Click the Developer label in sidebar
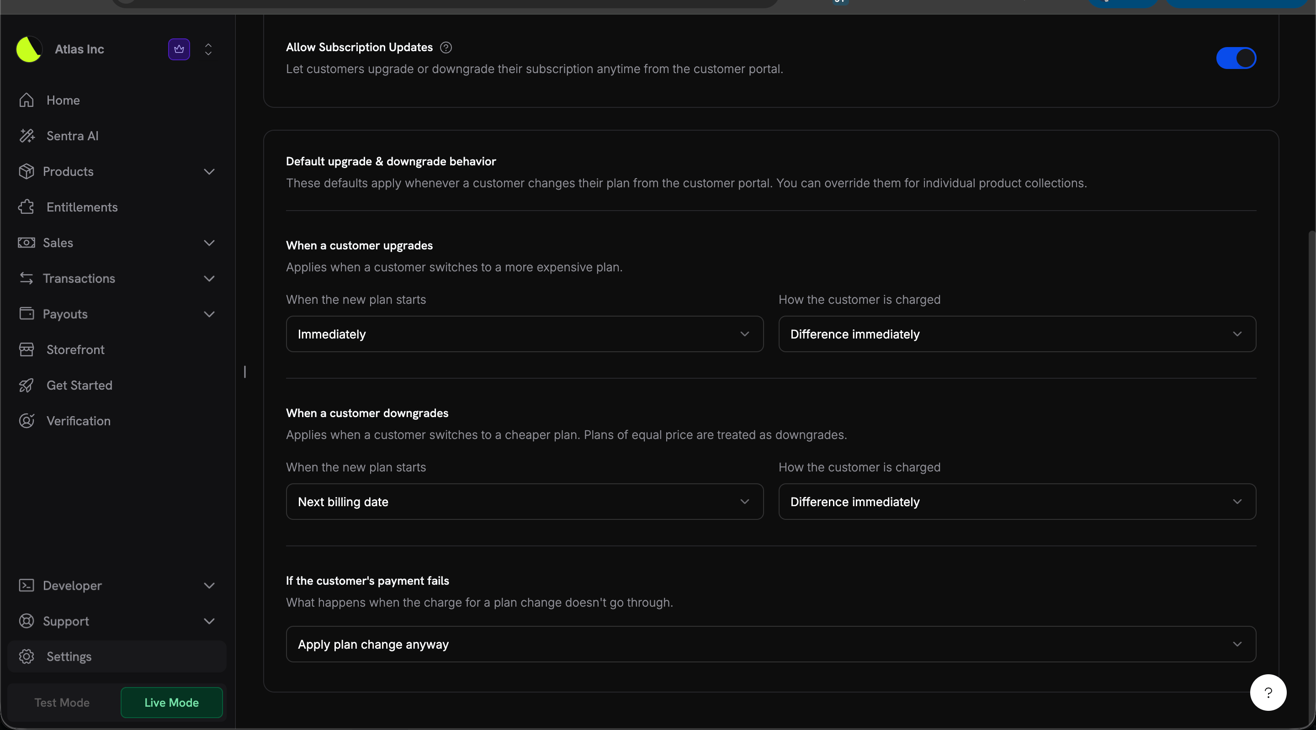1316x730 pixels. pyautogui.click(x=72, y=586)
